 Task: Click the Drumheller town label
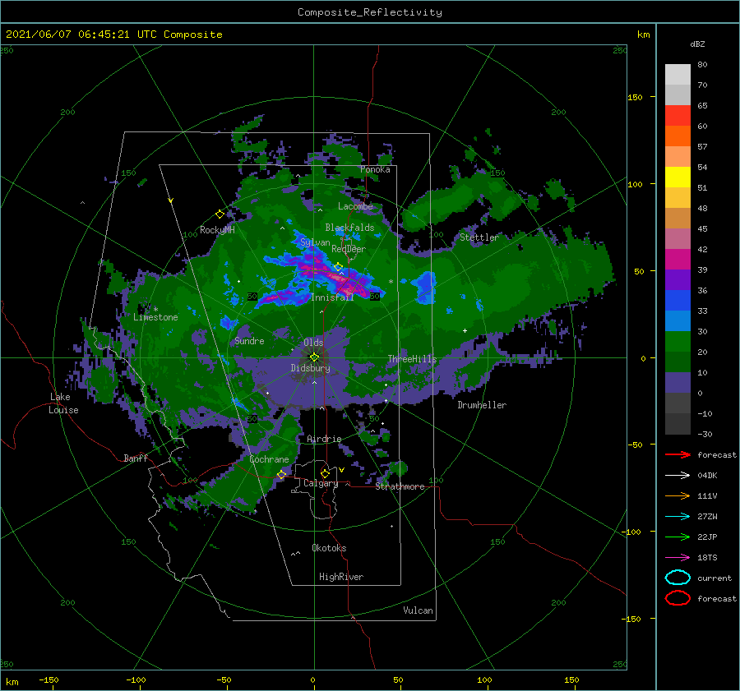coord(482,405)
